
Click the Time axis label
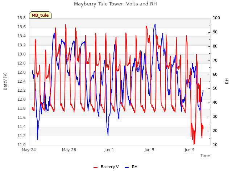tap(205, 156)
